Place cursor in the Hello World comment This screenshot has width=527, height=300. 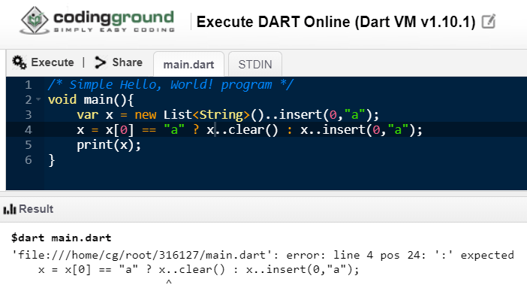click(170, 84)
